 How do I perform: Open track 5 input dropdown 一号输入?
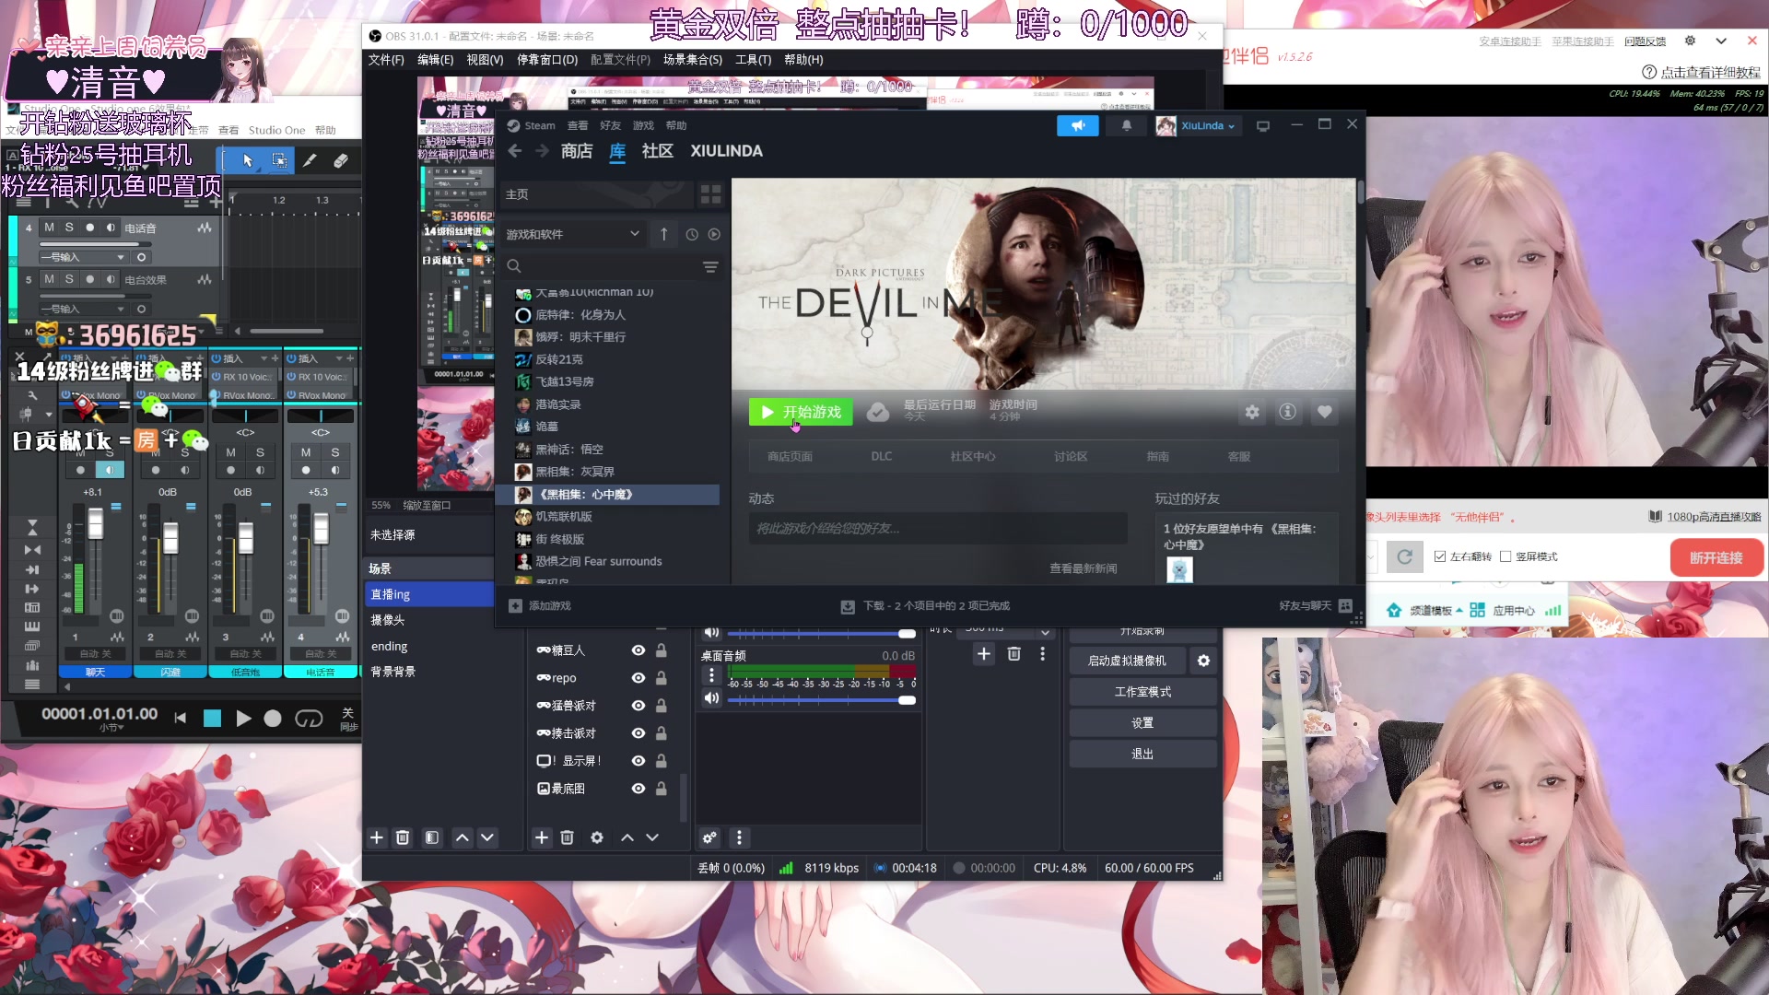[x=82, y=309]
